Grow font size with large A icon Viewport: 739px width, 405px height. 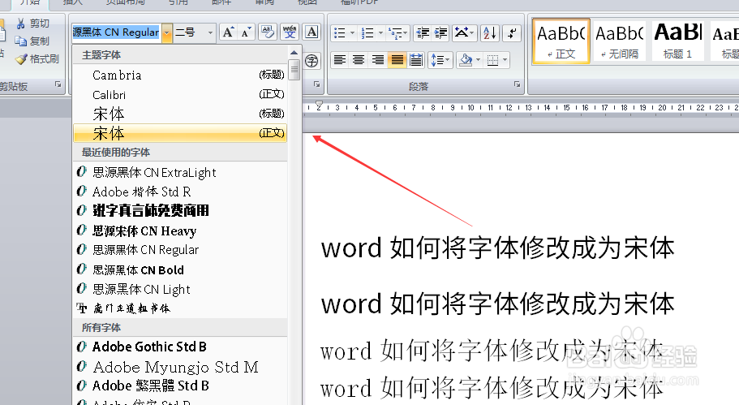(229, 32)
